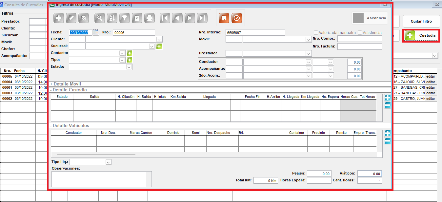
Task: Open the Prestador dropdown in custody form
Action: (x=308, y=53)
